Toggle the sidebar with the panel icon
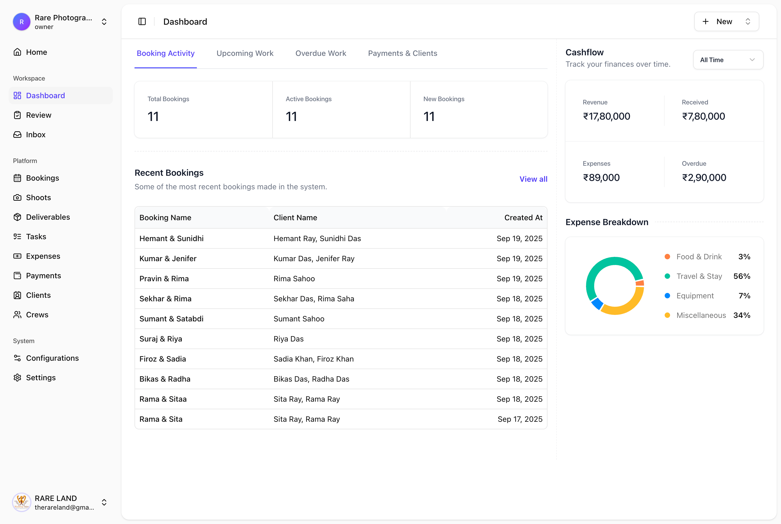 coord(142,21)
